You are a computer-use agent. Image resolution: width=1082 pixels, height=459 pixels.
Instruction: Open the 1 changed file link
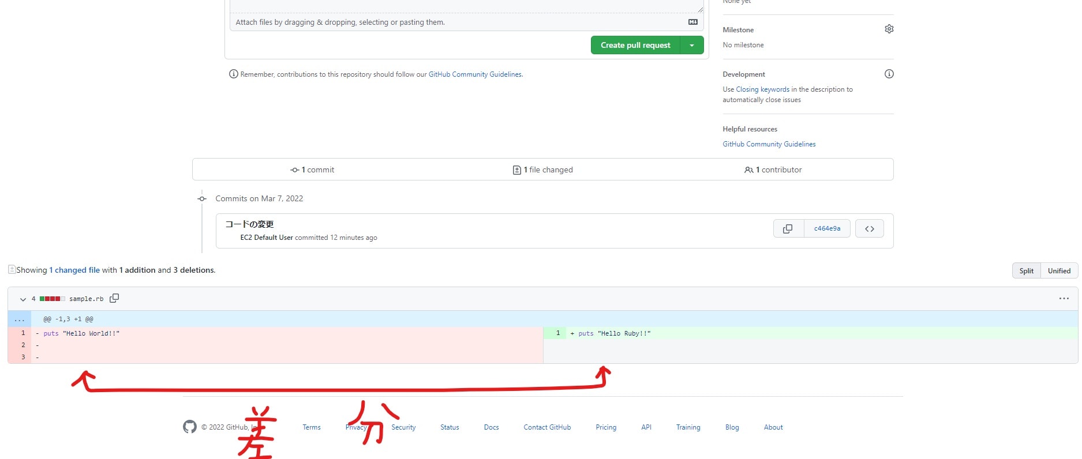point(74,270)
